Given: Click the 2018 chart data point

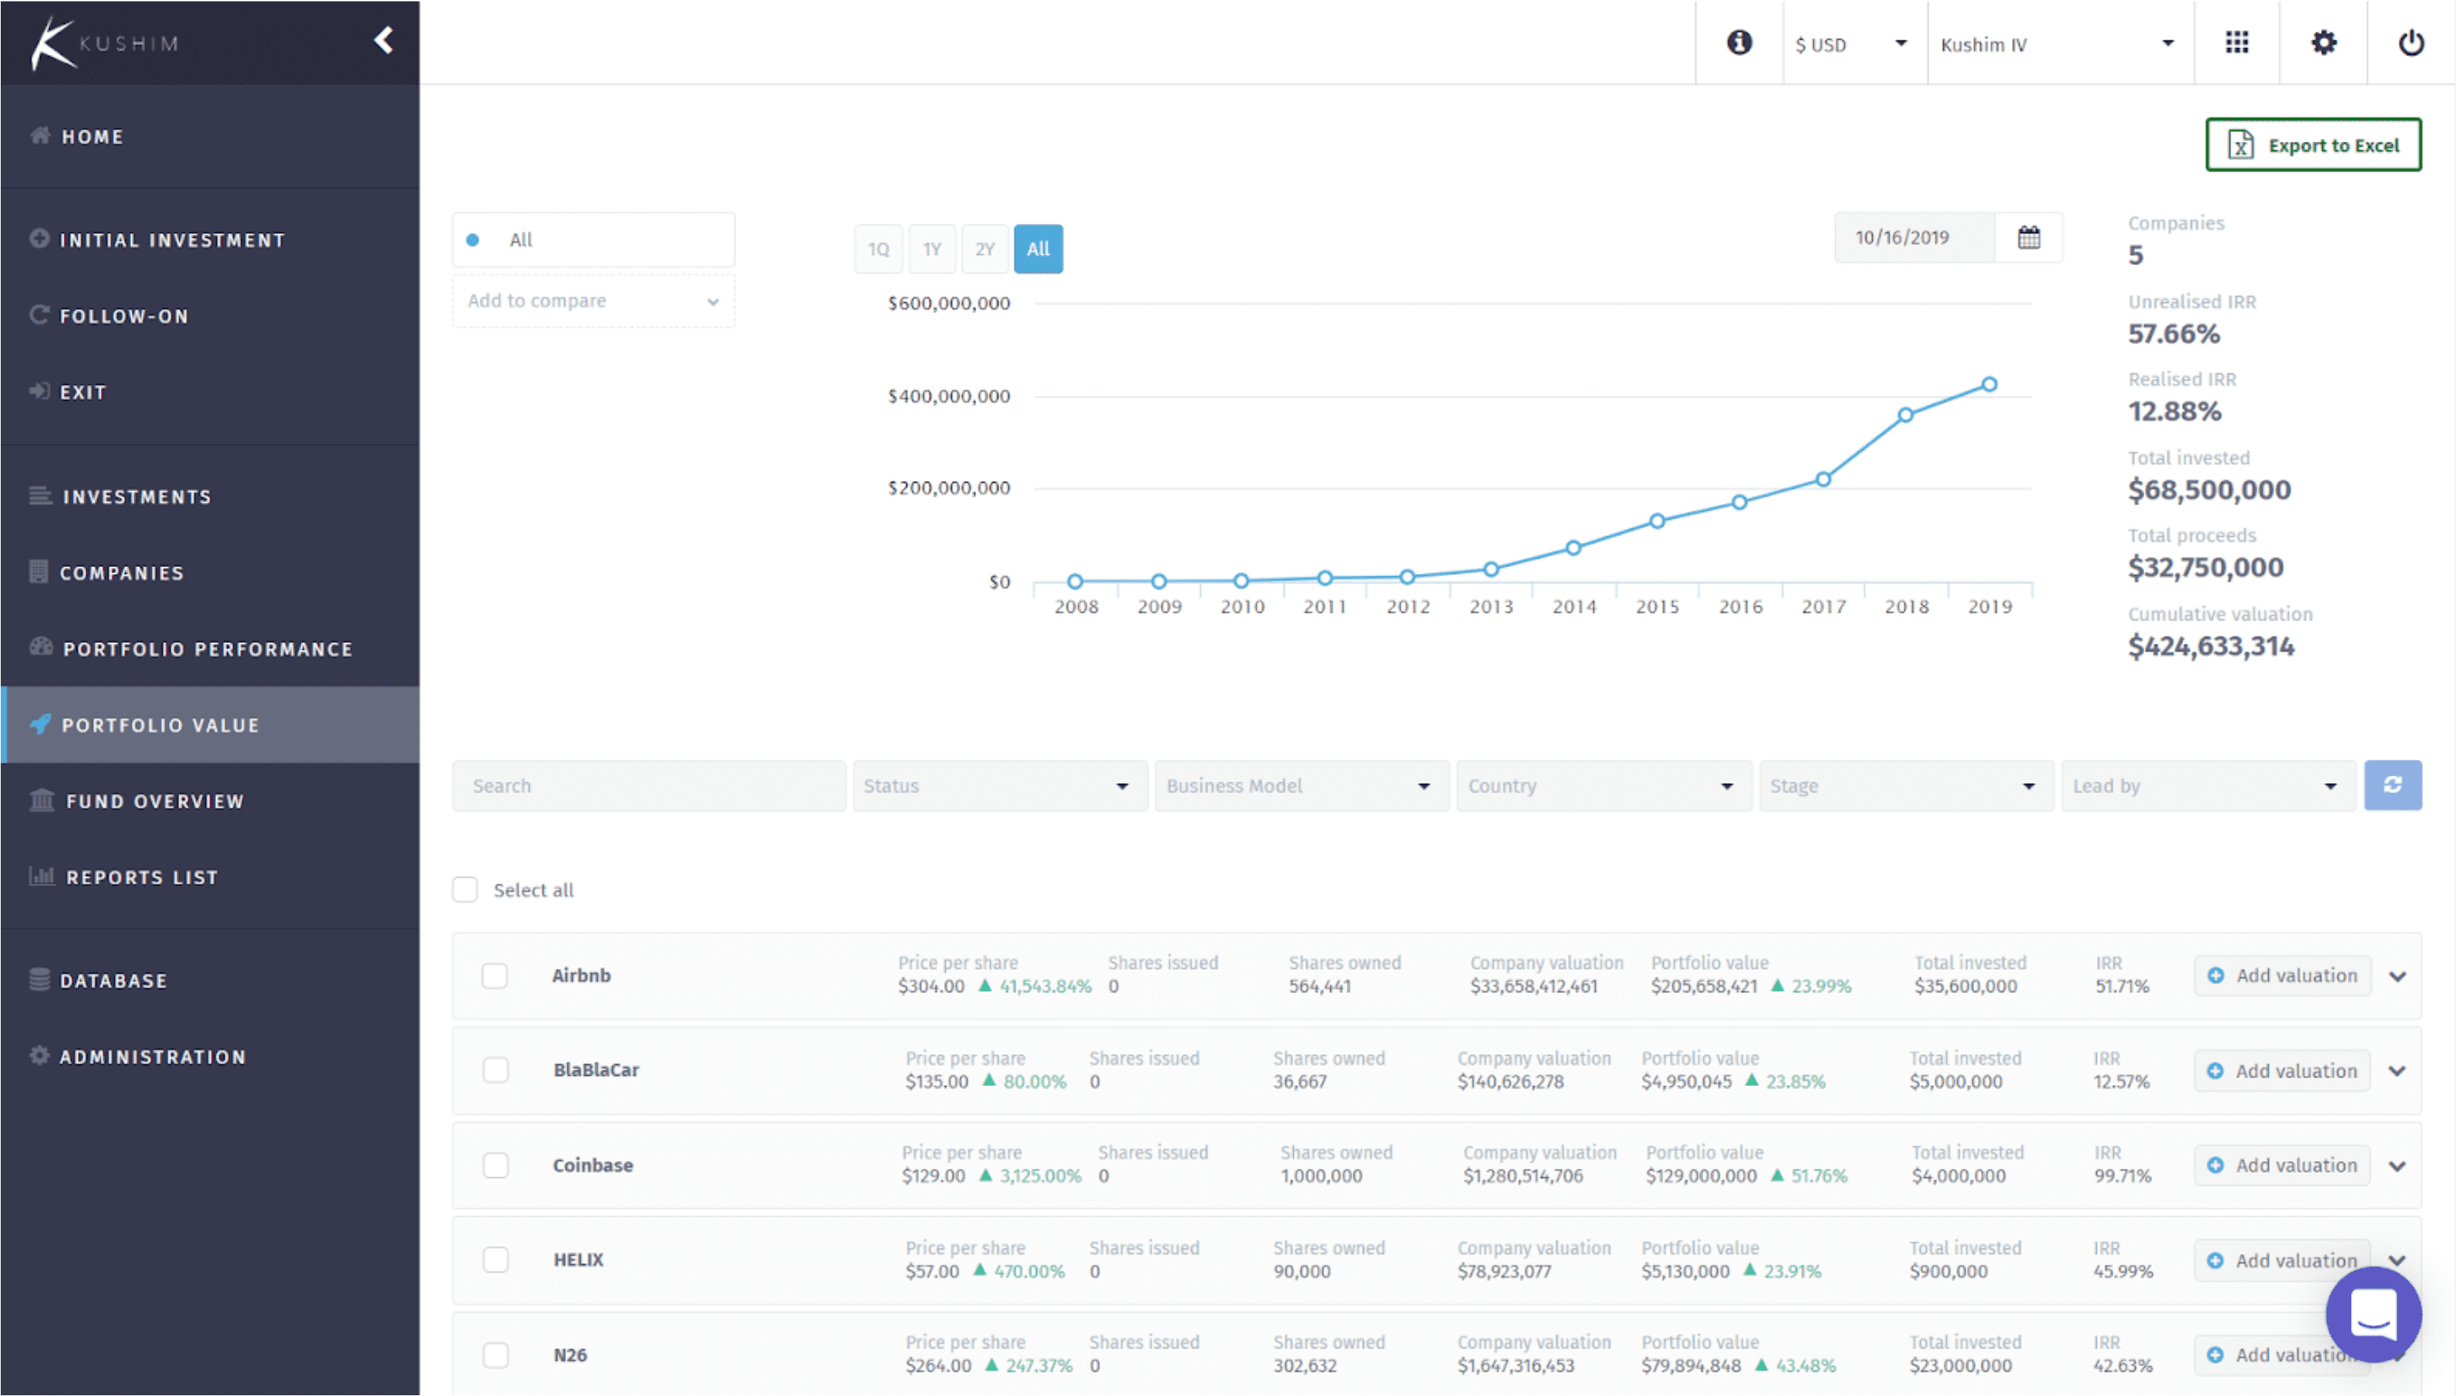Looking at the screenshot, I should tap(1905, 415).
